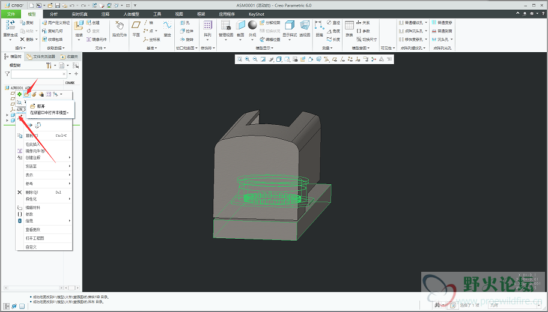
Task: Click the Mirror Component (镜像元件) tool
Action: tap(97, 40)
